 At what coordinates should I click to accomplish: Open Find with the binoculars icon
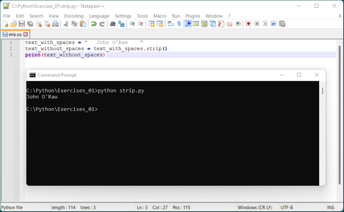113,24
